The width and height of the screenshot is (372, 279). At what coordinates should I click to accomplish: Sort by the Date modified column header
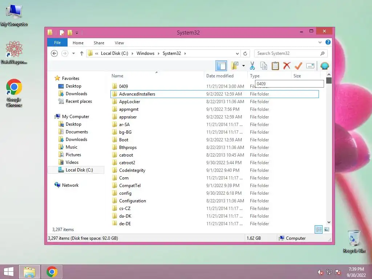(x=226, y=76)
